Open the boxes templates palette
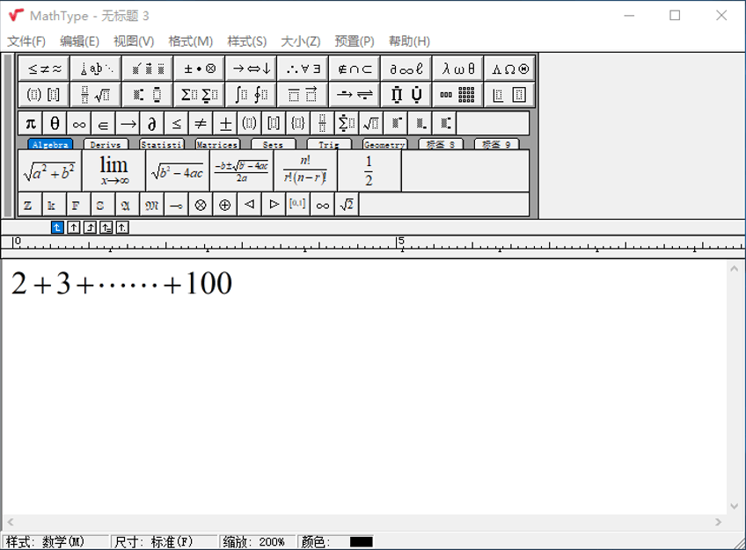The image size is (746, 550). click(x=510, y=95)
